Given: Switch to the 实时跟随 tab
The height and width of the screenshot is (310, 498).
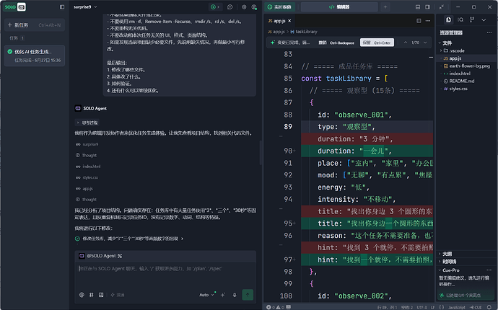Looking at the screenshot, I should pyautogui.click(x=280, y=7).
